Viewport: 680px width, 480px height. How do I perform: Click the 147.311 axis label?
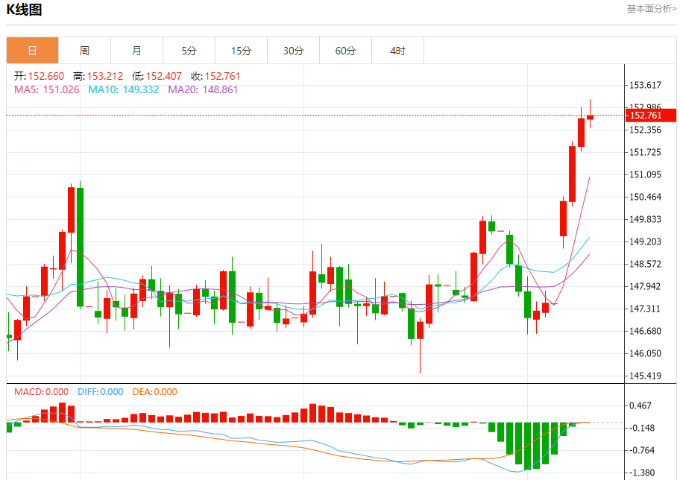tap(645, 309)
